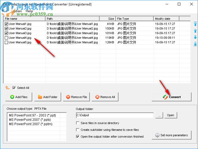Viewport: 198px width, 149px height.
Task: Sort list by Size column header
Action: tap(108, 19)
